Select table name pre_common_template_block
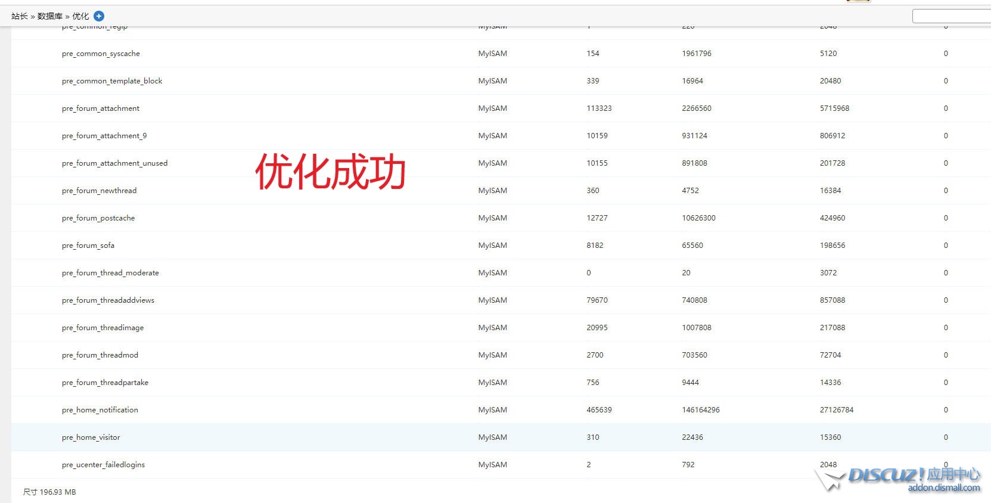Image resolution: width=991 pixels, height=503 pixels. click(112, 81)
